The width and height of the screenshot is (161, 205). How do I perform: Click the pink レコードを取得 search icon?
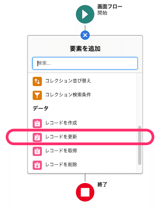pos(37,151)
